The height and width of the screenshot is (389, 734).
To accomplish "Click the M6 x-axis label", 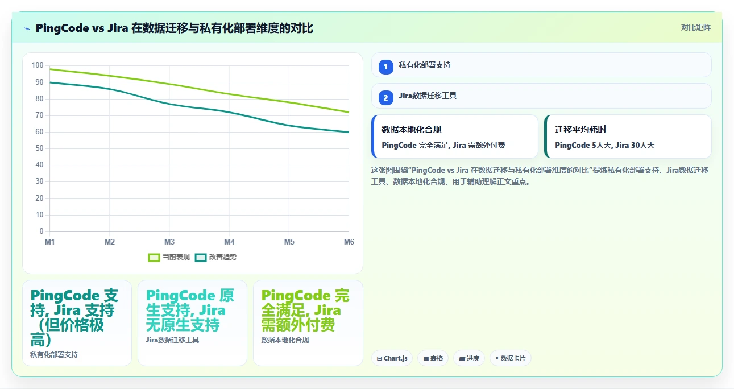I will [x=349, y=242].
